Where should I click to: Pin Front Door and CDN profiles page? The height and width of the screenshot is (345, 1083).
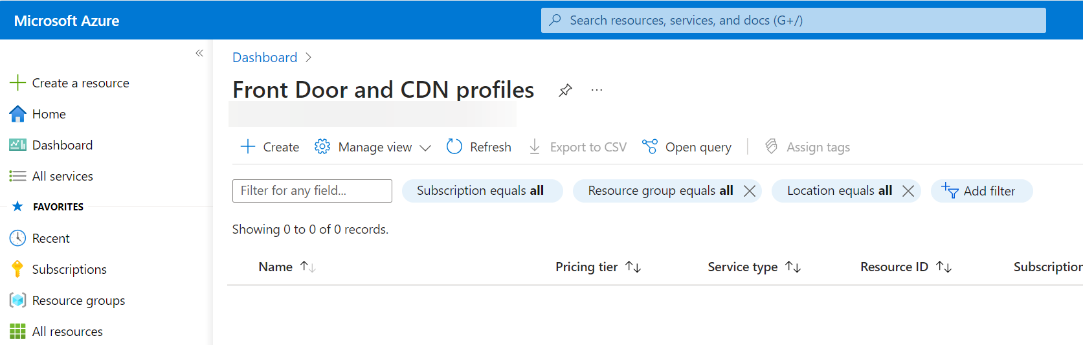(x=565, y=90)
